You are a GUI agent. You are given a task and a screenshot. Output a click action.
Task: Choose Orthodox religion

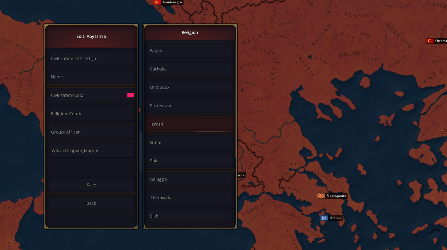(x=190, y=87)
